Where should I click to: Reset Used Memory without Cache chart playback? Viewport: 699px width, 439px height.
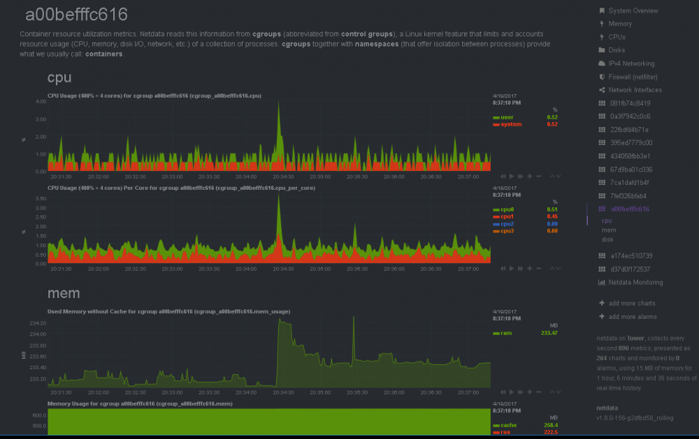512,392
